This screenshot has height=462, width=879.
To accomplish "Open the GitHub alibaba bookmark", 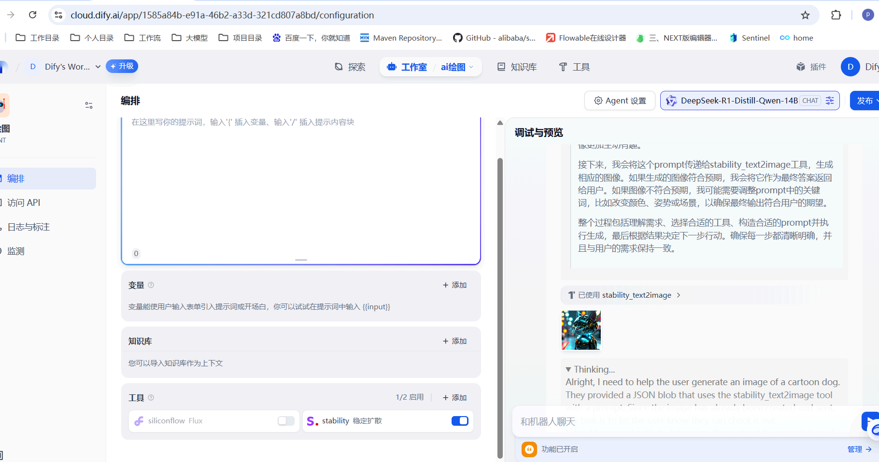I will (494, 38).
